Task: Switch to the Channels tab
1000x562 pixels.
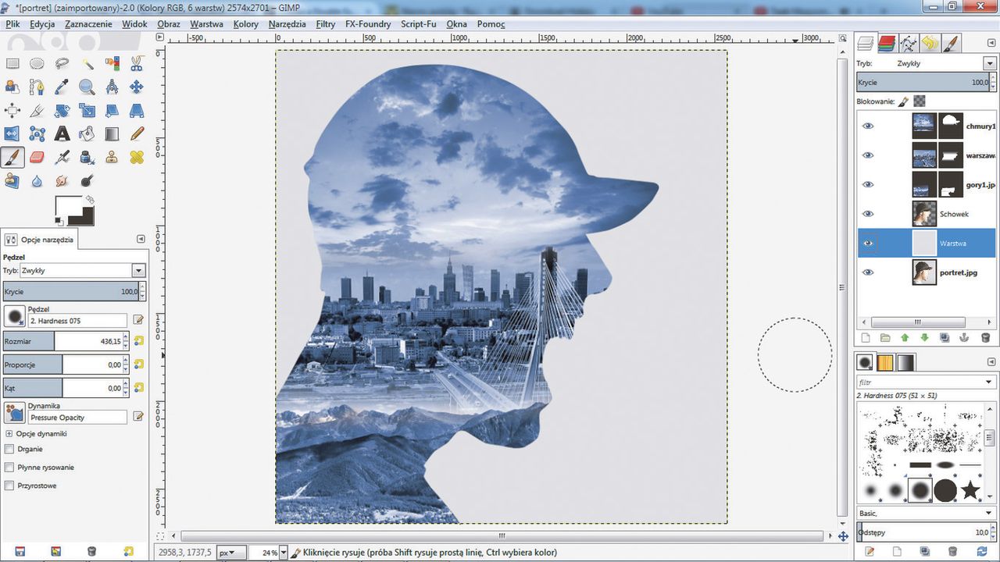Action: [x=887, y=43]
